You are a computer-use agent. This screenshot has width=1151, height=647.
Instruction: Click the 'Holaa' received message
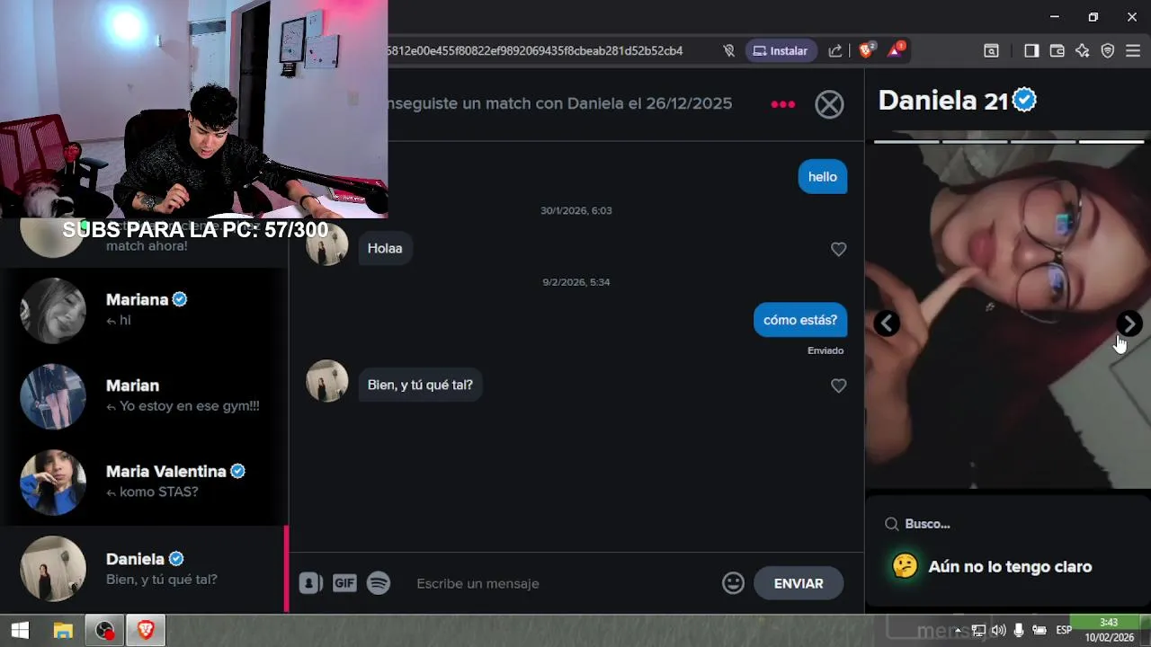[385, 249]
